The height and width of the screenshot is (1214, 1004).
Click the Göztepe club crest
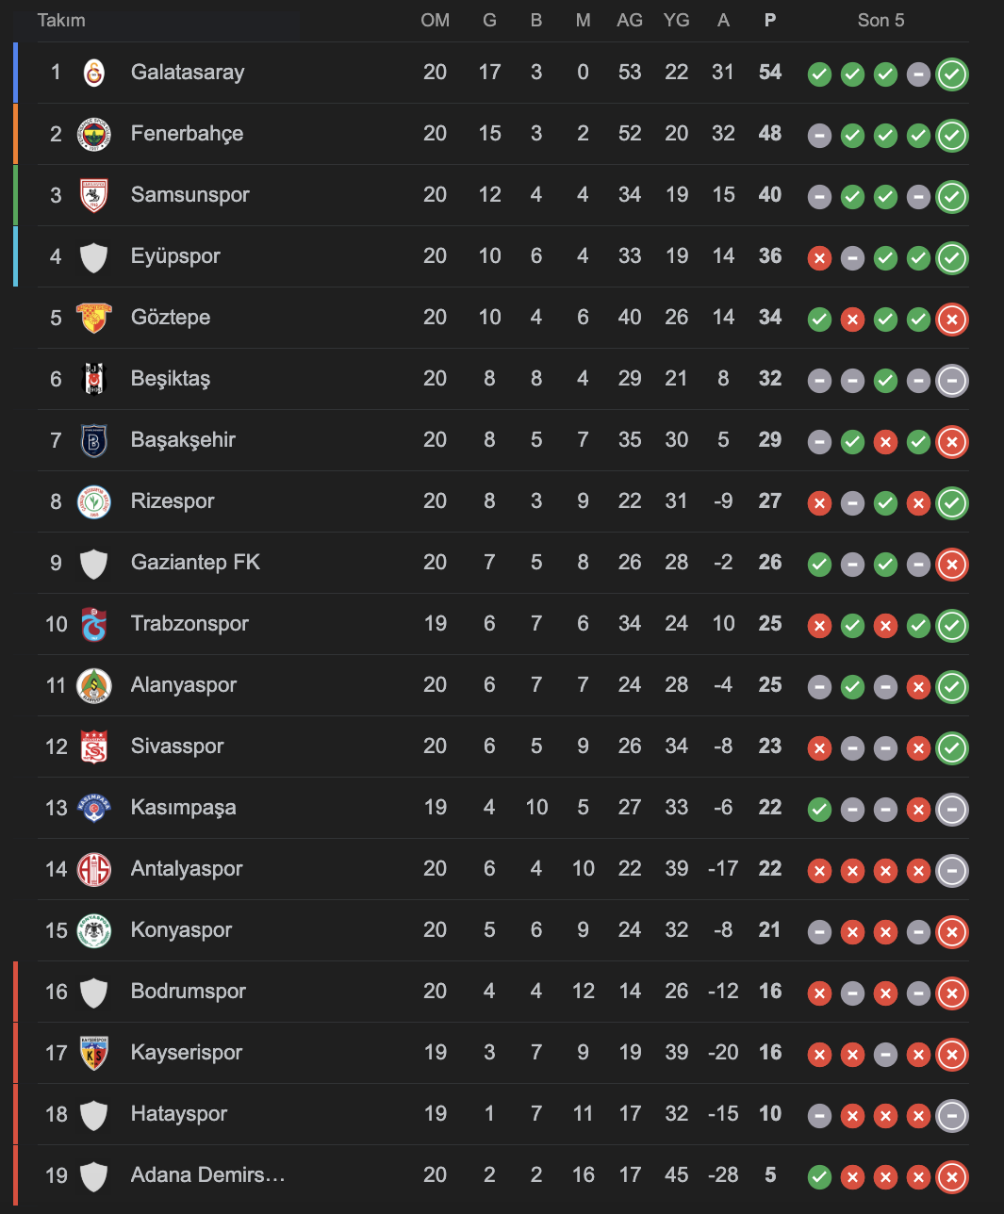pos(93,318)
